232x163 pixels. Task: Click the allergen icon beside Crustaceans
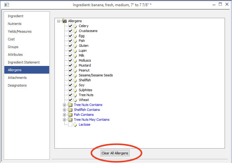click(75, 31)
